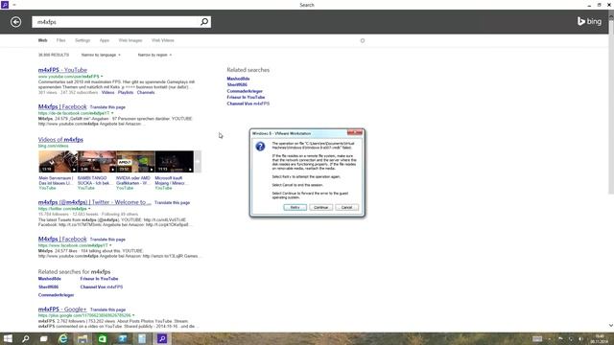614x345 pixels.
Task: Select the Files tab
Action: click(61, 40)
